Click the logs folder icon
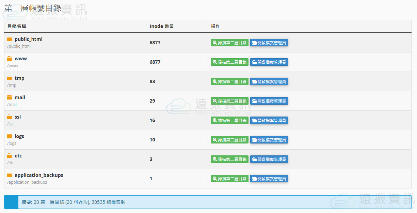The image size is (417, 213). (x=10, y=136)
